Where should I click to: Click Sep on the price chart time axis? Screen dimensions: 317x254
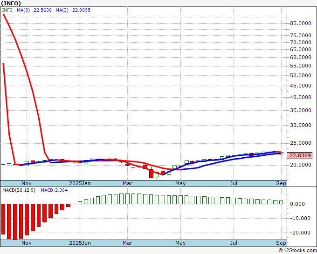coord(281,183)
